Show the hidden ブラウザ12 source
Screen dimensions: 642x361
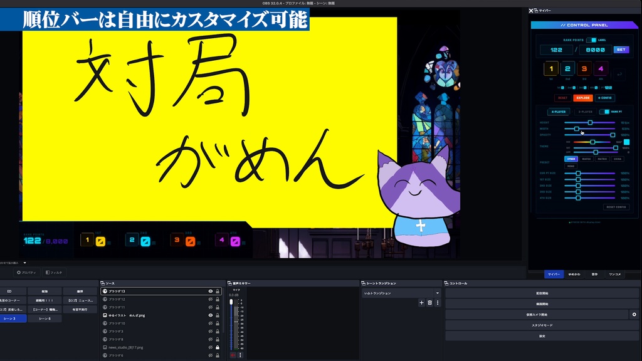pos(211,298)
